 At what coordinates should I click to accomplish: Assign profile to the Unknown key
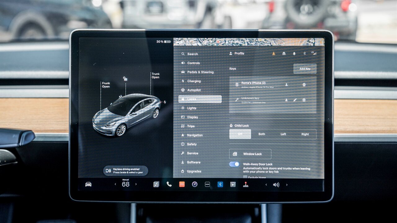click(286, 100)
